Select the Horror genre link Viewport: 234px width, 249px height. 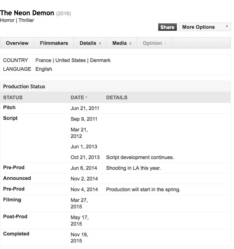point(8,20)
